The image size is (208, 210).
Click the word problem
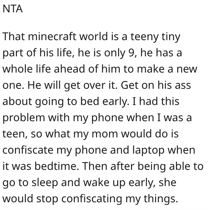(23, 118)
